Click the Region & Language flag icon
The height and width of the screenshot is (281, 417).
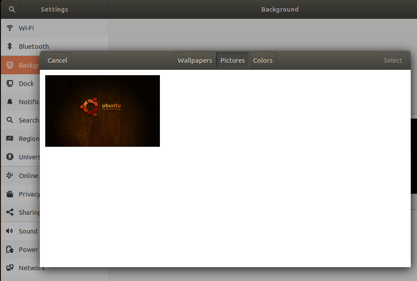[x=10, y=138]
